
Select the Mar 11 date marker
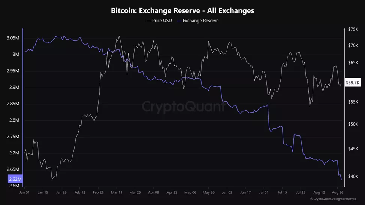tap(116, 192)
